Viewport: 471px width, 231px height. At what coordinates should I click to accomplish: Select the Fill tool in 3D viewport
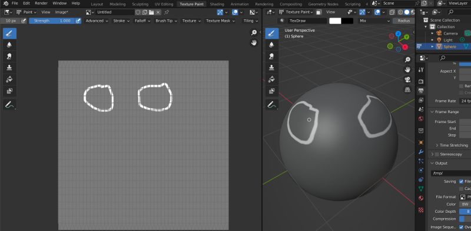[x=271, y=79]
